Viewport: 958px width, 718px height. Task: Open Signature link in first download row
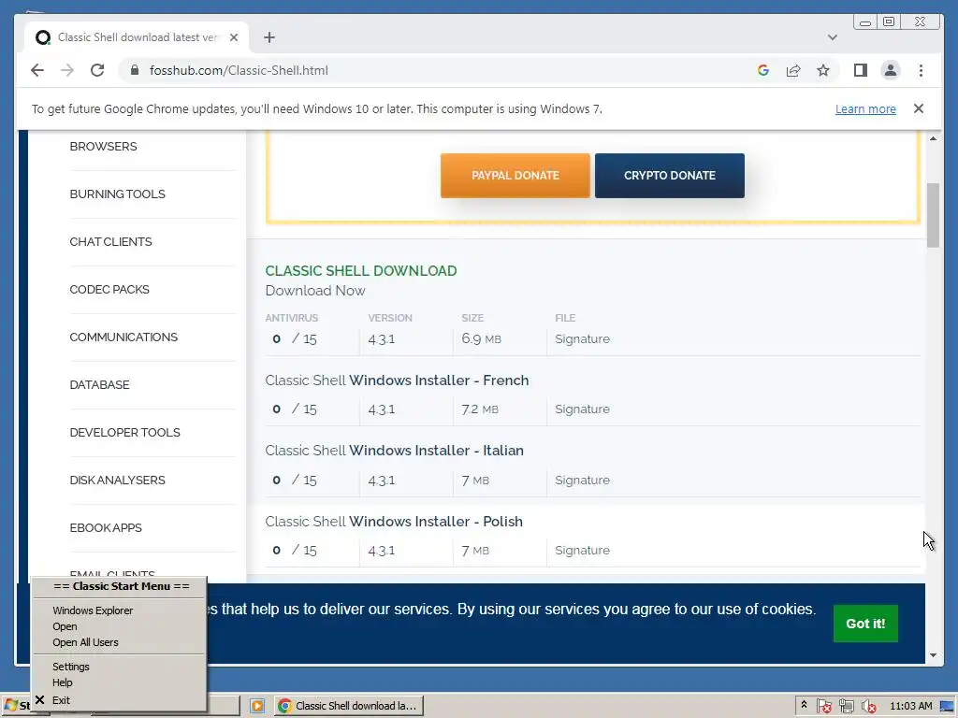[x=582, y=338]
